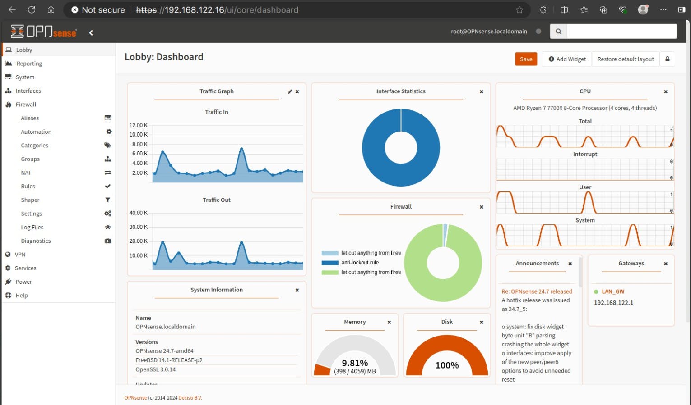
Task: Click the Settings gears icon
Action: click(107, 214)
